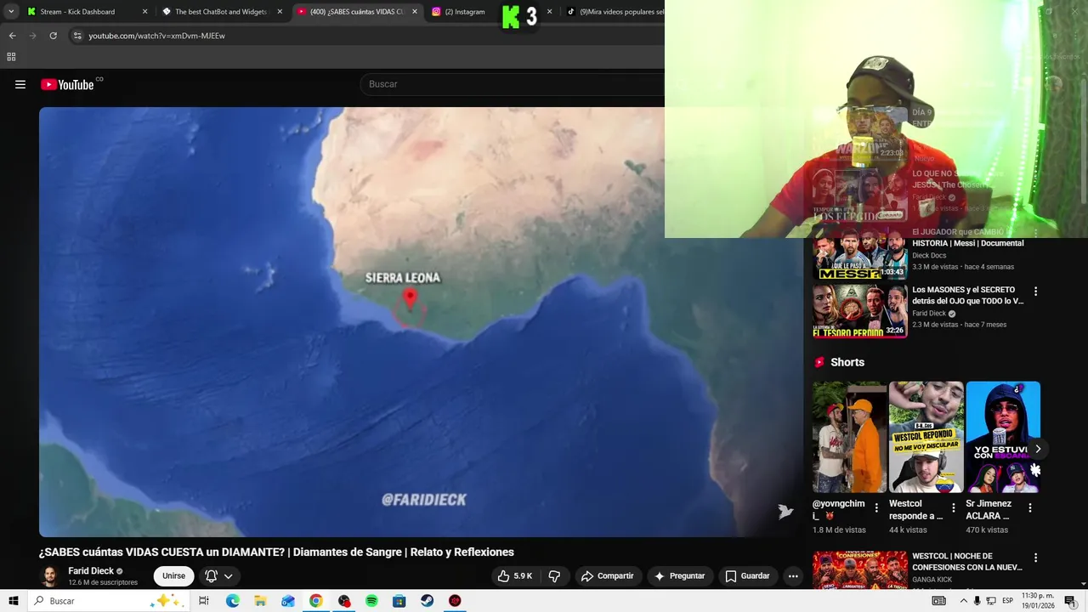Screen dimensions: 1088x612
Task: Open Steam from the taskbar
Action: 427,601
